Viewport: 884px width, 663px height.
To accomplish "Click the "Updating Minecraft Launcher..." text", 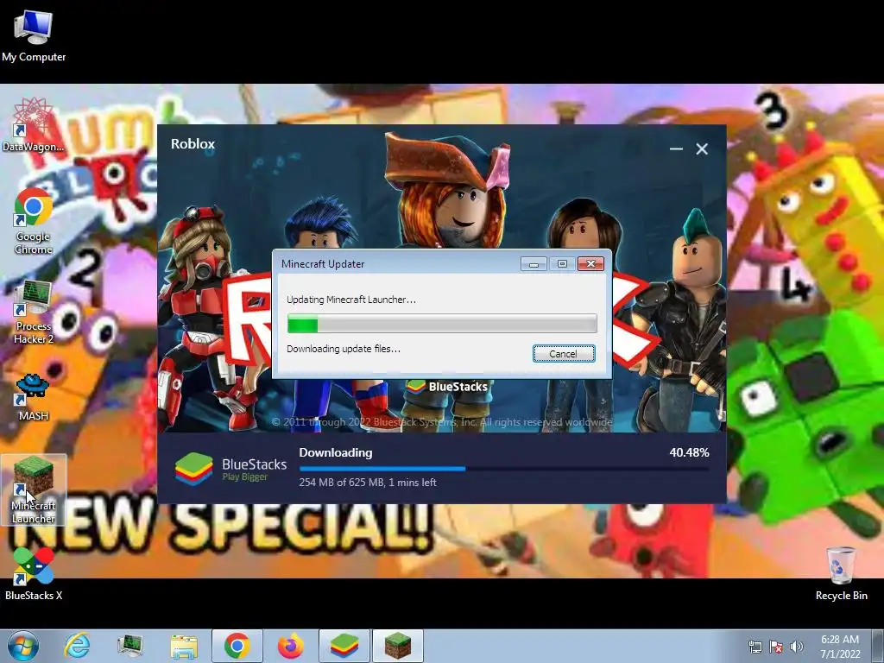I will pyautogui.click(x=351, y=300).
